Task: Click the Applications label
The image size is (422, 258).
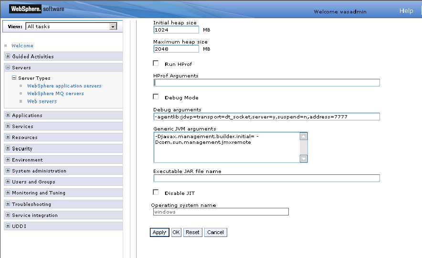Action: (27, 115)
